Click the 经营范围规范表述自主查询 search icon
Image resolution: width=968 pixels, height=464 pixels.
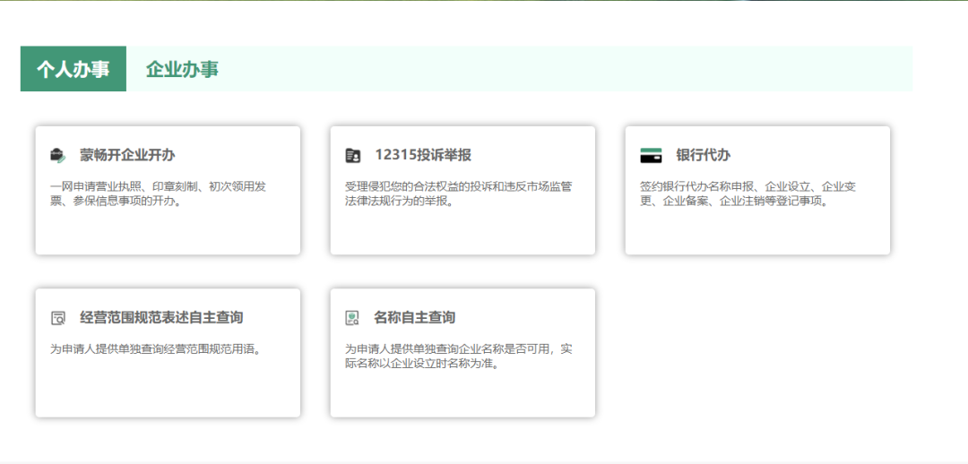coord(57,318)
